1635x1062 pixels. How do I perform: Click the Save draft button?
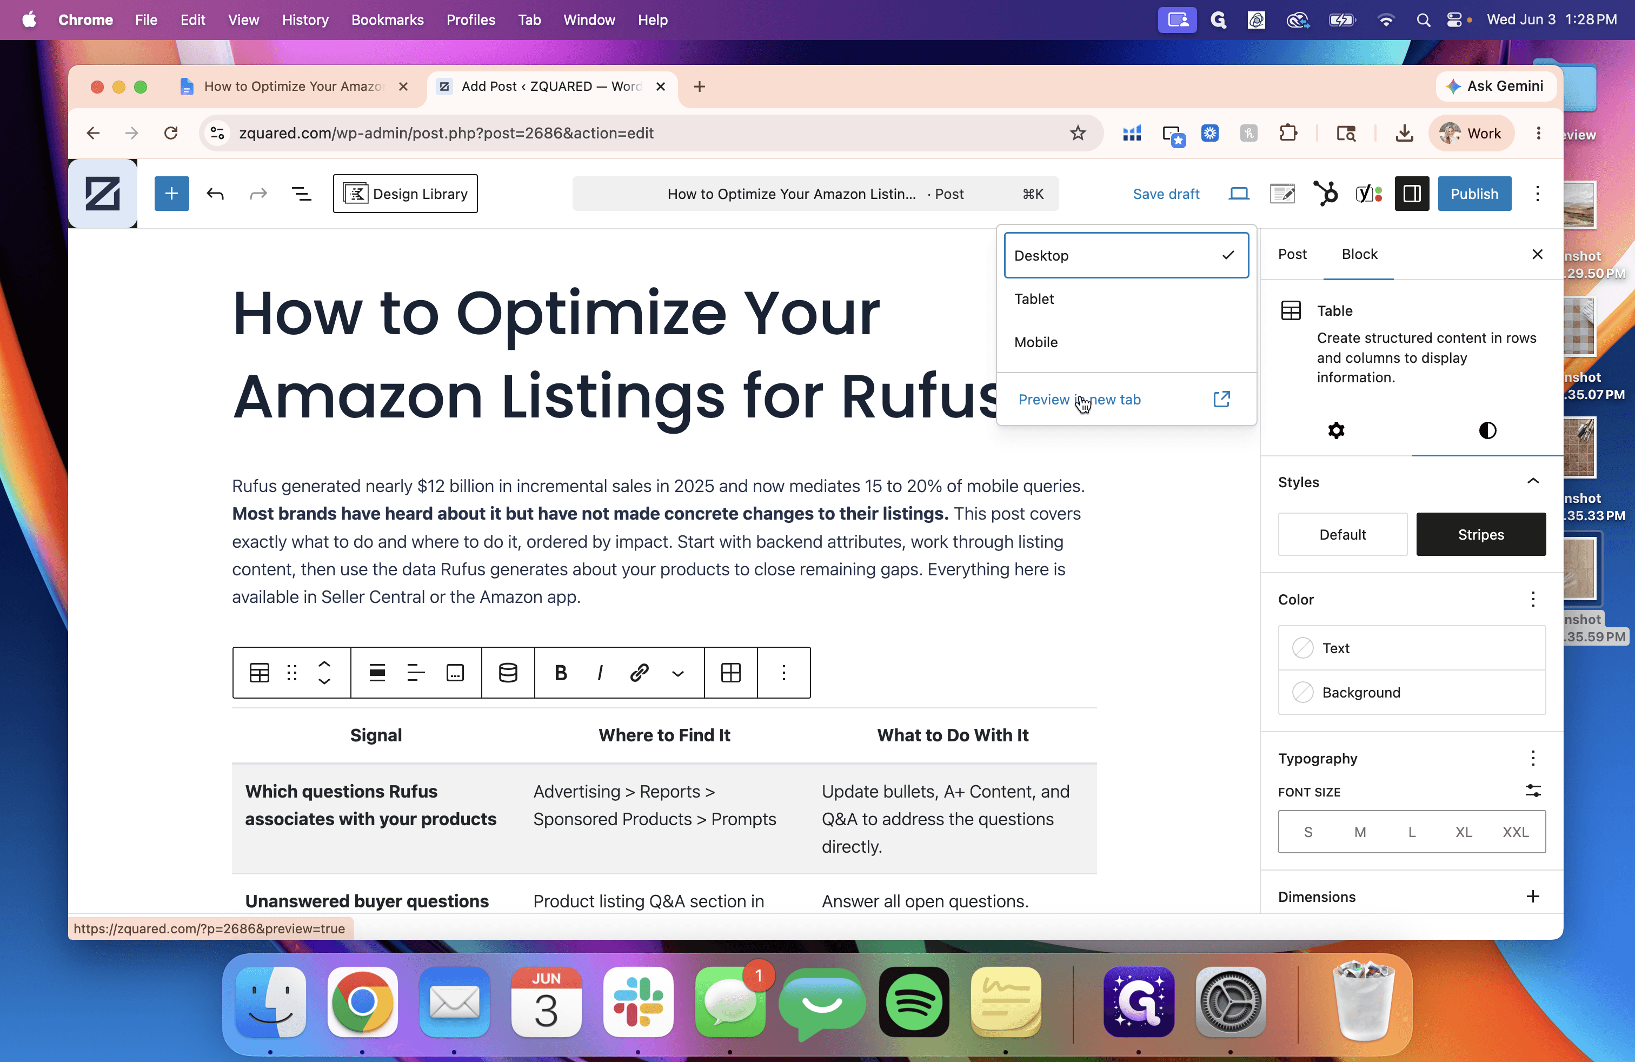pyautogui.click(x=1166, y=194)
